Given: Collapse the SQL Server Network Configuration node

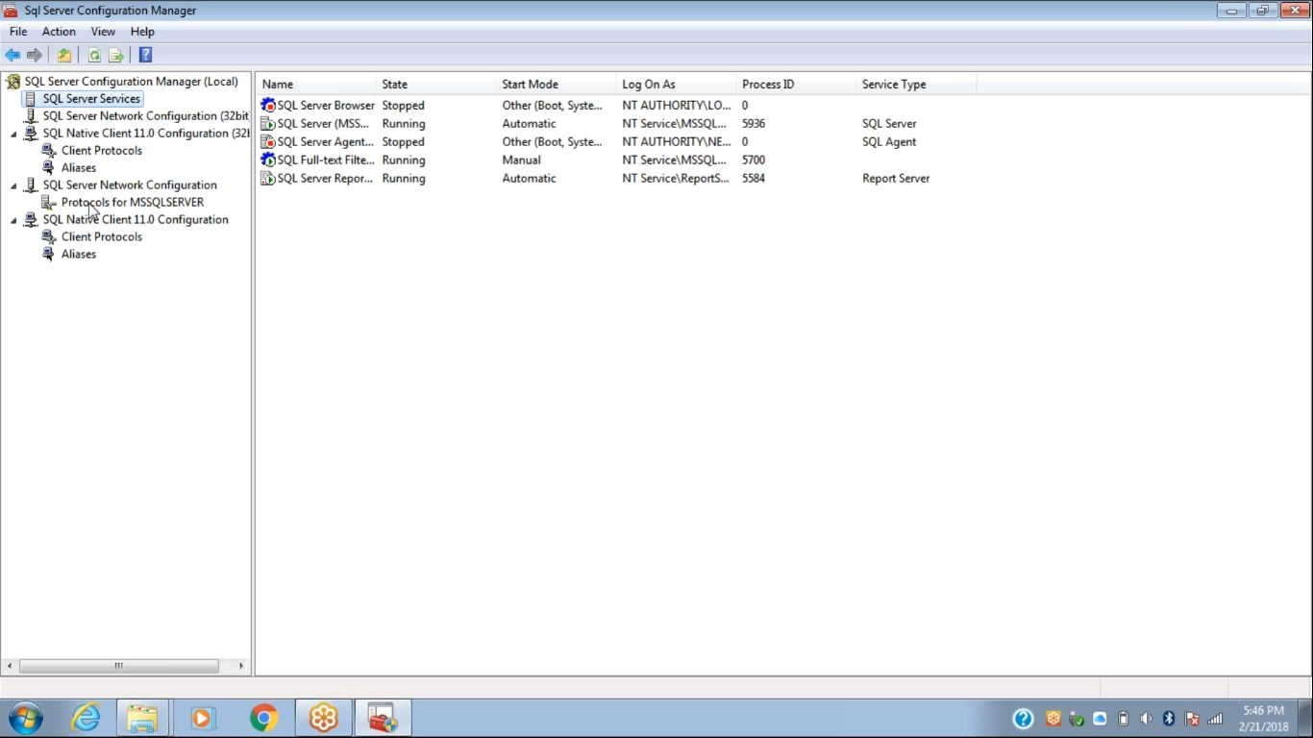Looking at the screenshot, I should [13, 186].
